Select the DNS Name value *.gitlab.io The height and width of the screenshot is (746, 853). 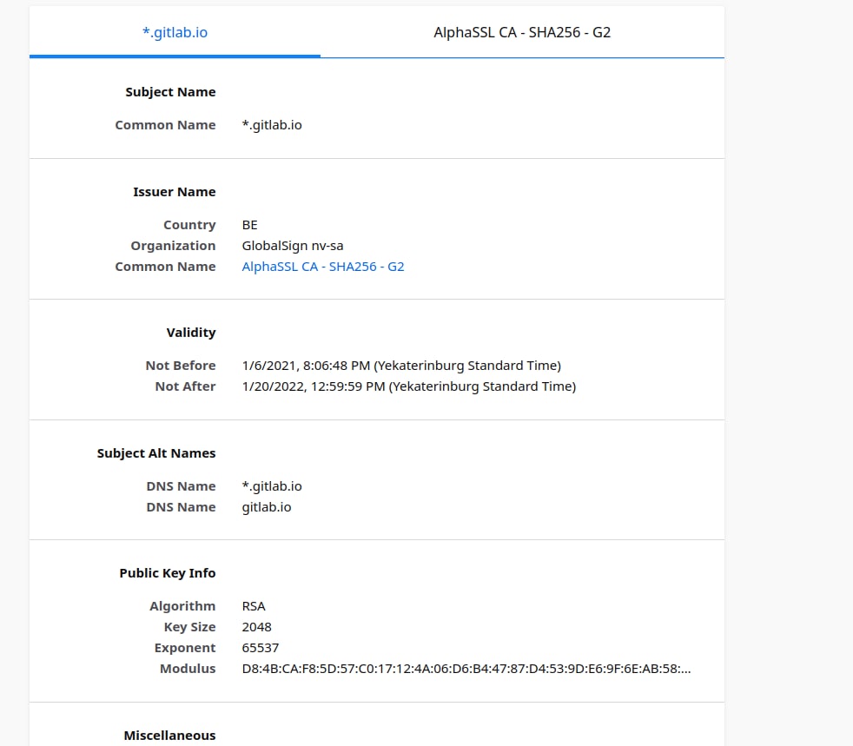pyautogui.click(x=272, y=486)
